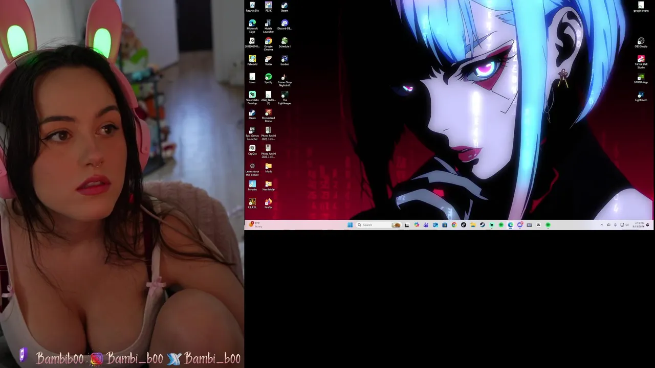Open the 2024 TaxReturn file
Viewport: 655px width, 368px height.
268,98
